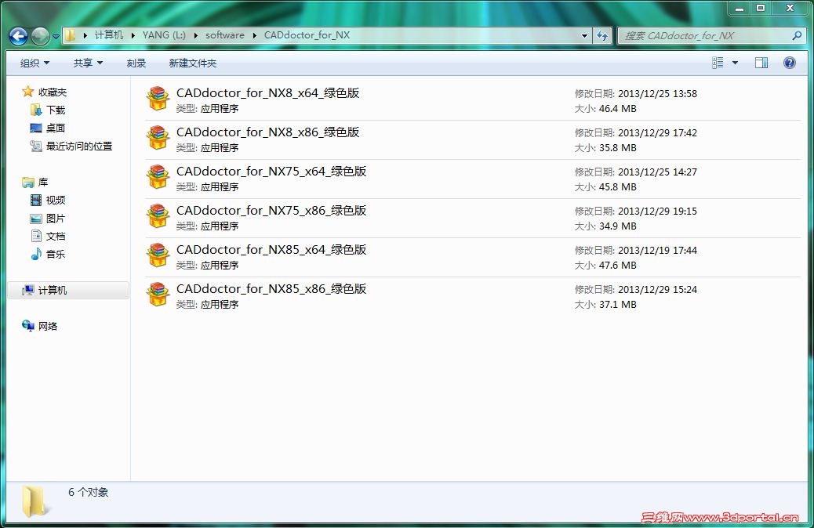Screen dimensions: 814x528
Task: Click the Forward navigation arrow
Action: point(40,36)
